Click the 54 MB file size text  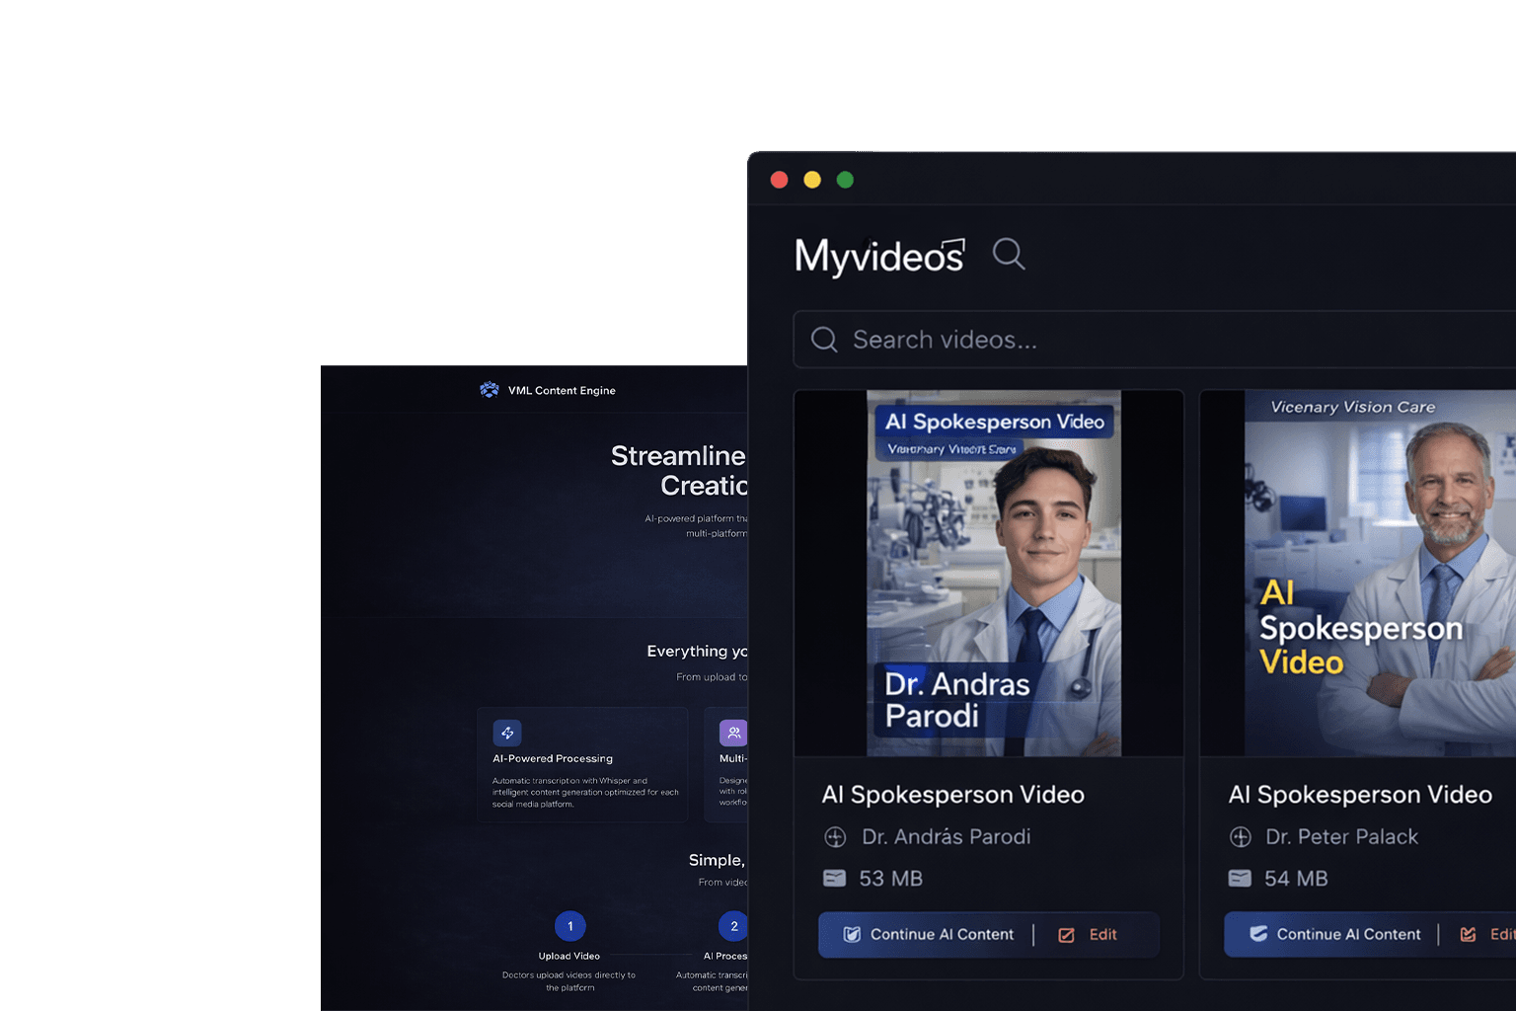1296,879
